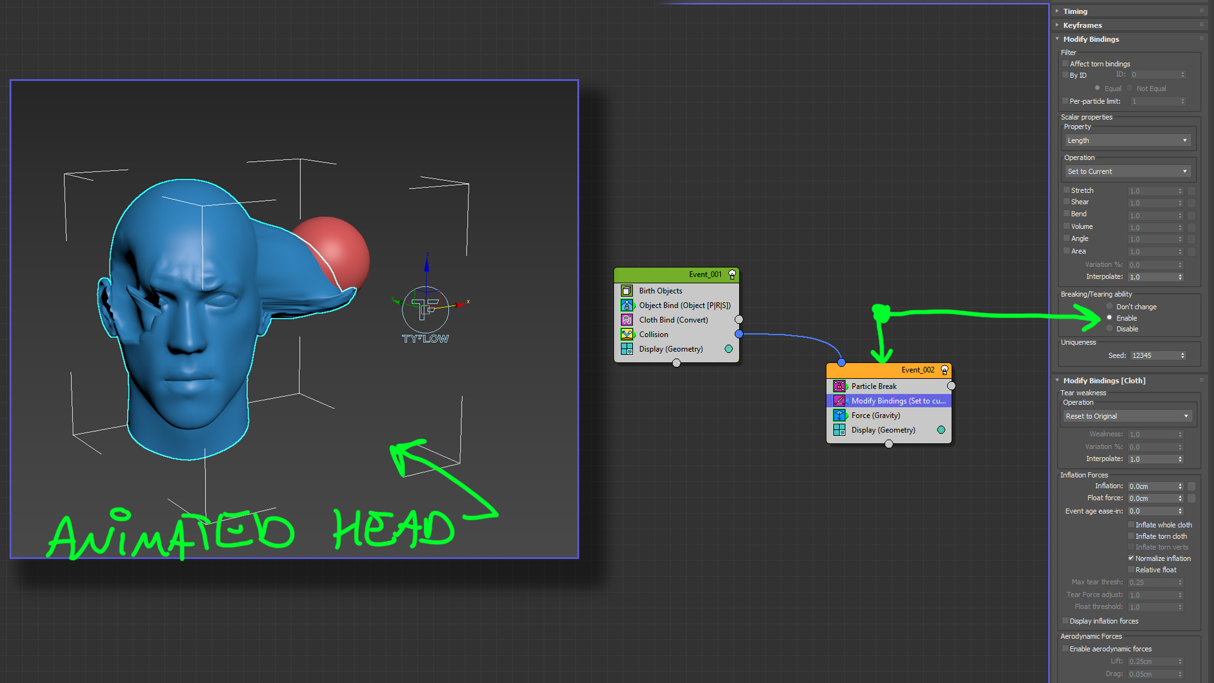Click Event_001 Display teal color dot
Screen dimensions: 1214x683
[728, 349]
